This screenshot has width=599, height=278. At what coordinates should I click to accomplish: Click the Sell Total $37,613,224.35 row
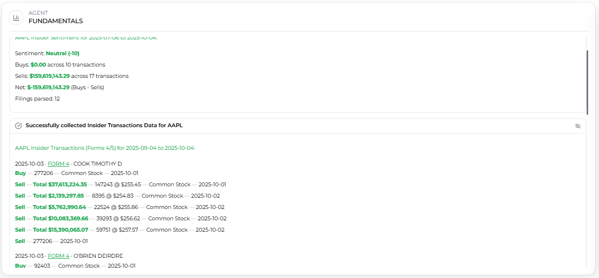coord(120,184)
